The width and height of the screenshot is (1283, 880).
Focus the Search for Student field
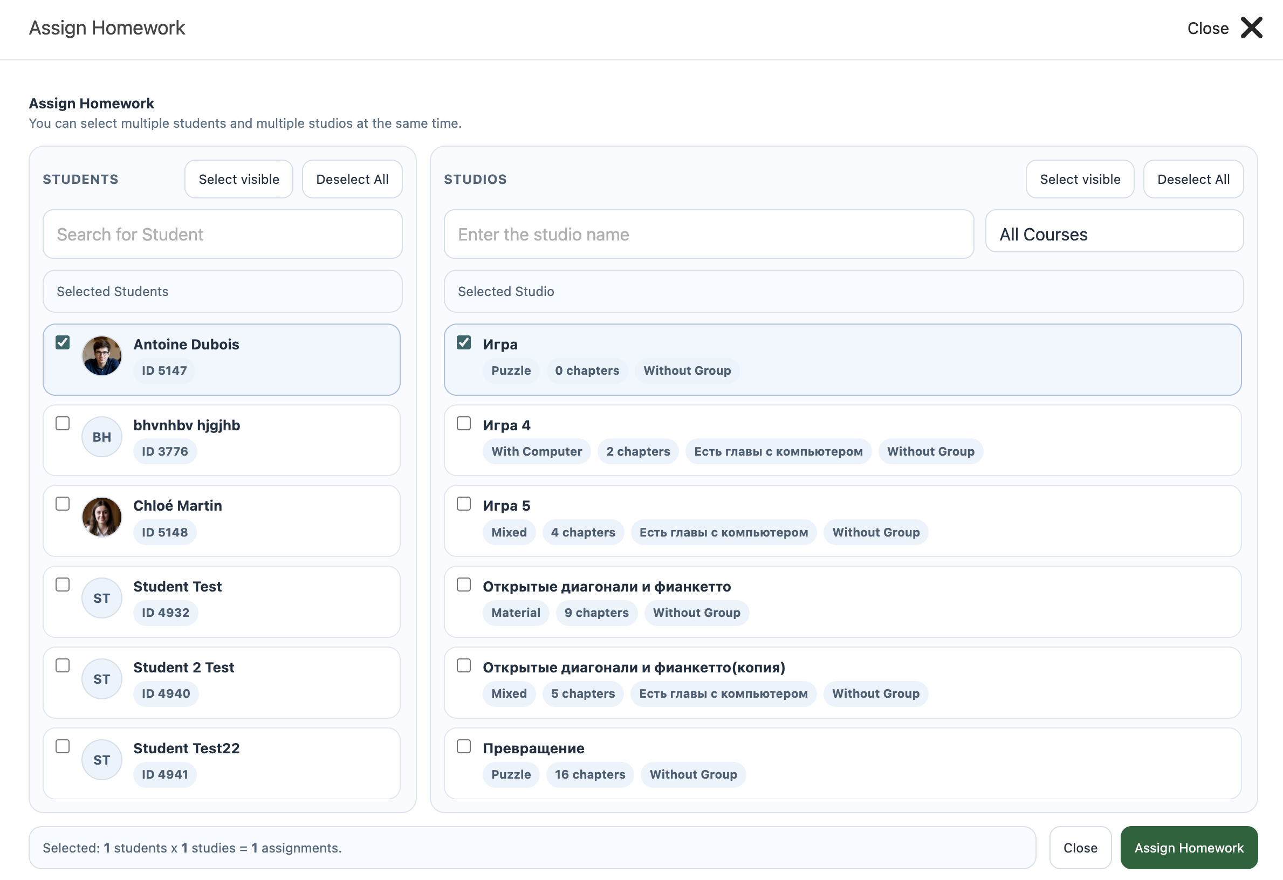pyautogui.click(x=223, y=234)
